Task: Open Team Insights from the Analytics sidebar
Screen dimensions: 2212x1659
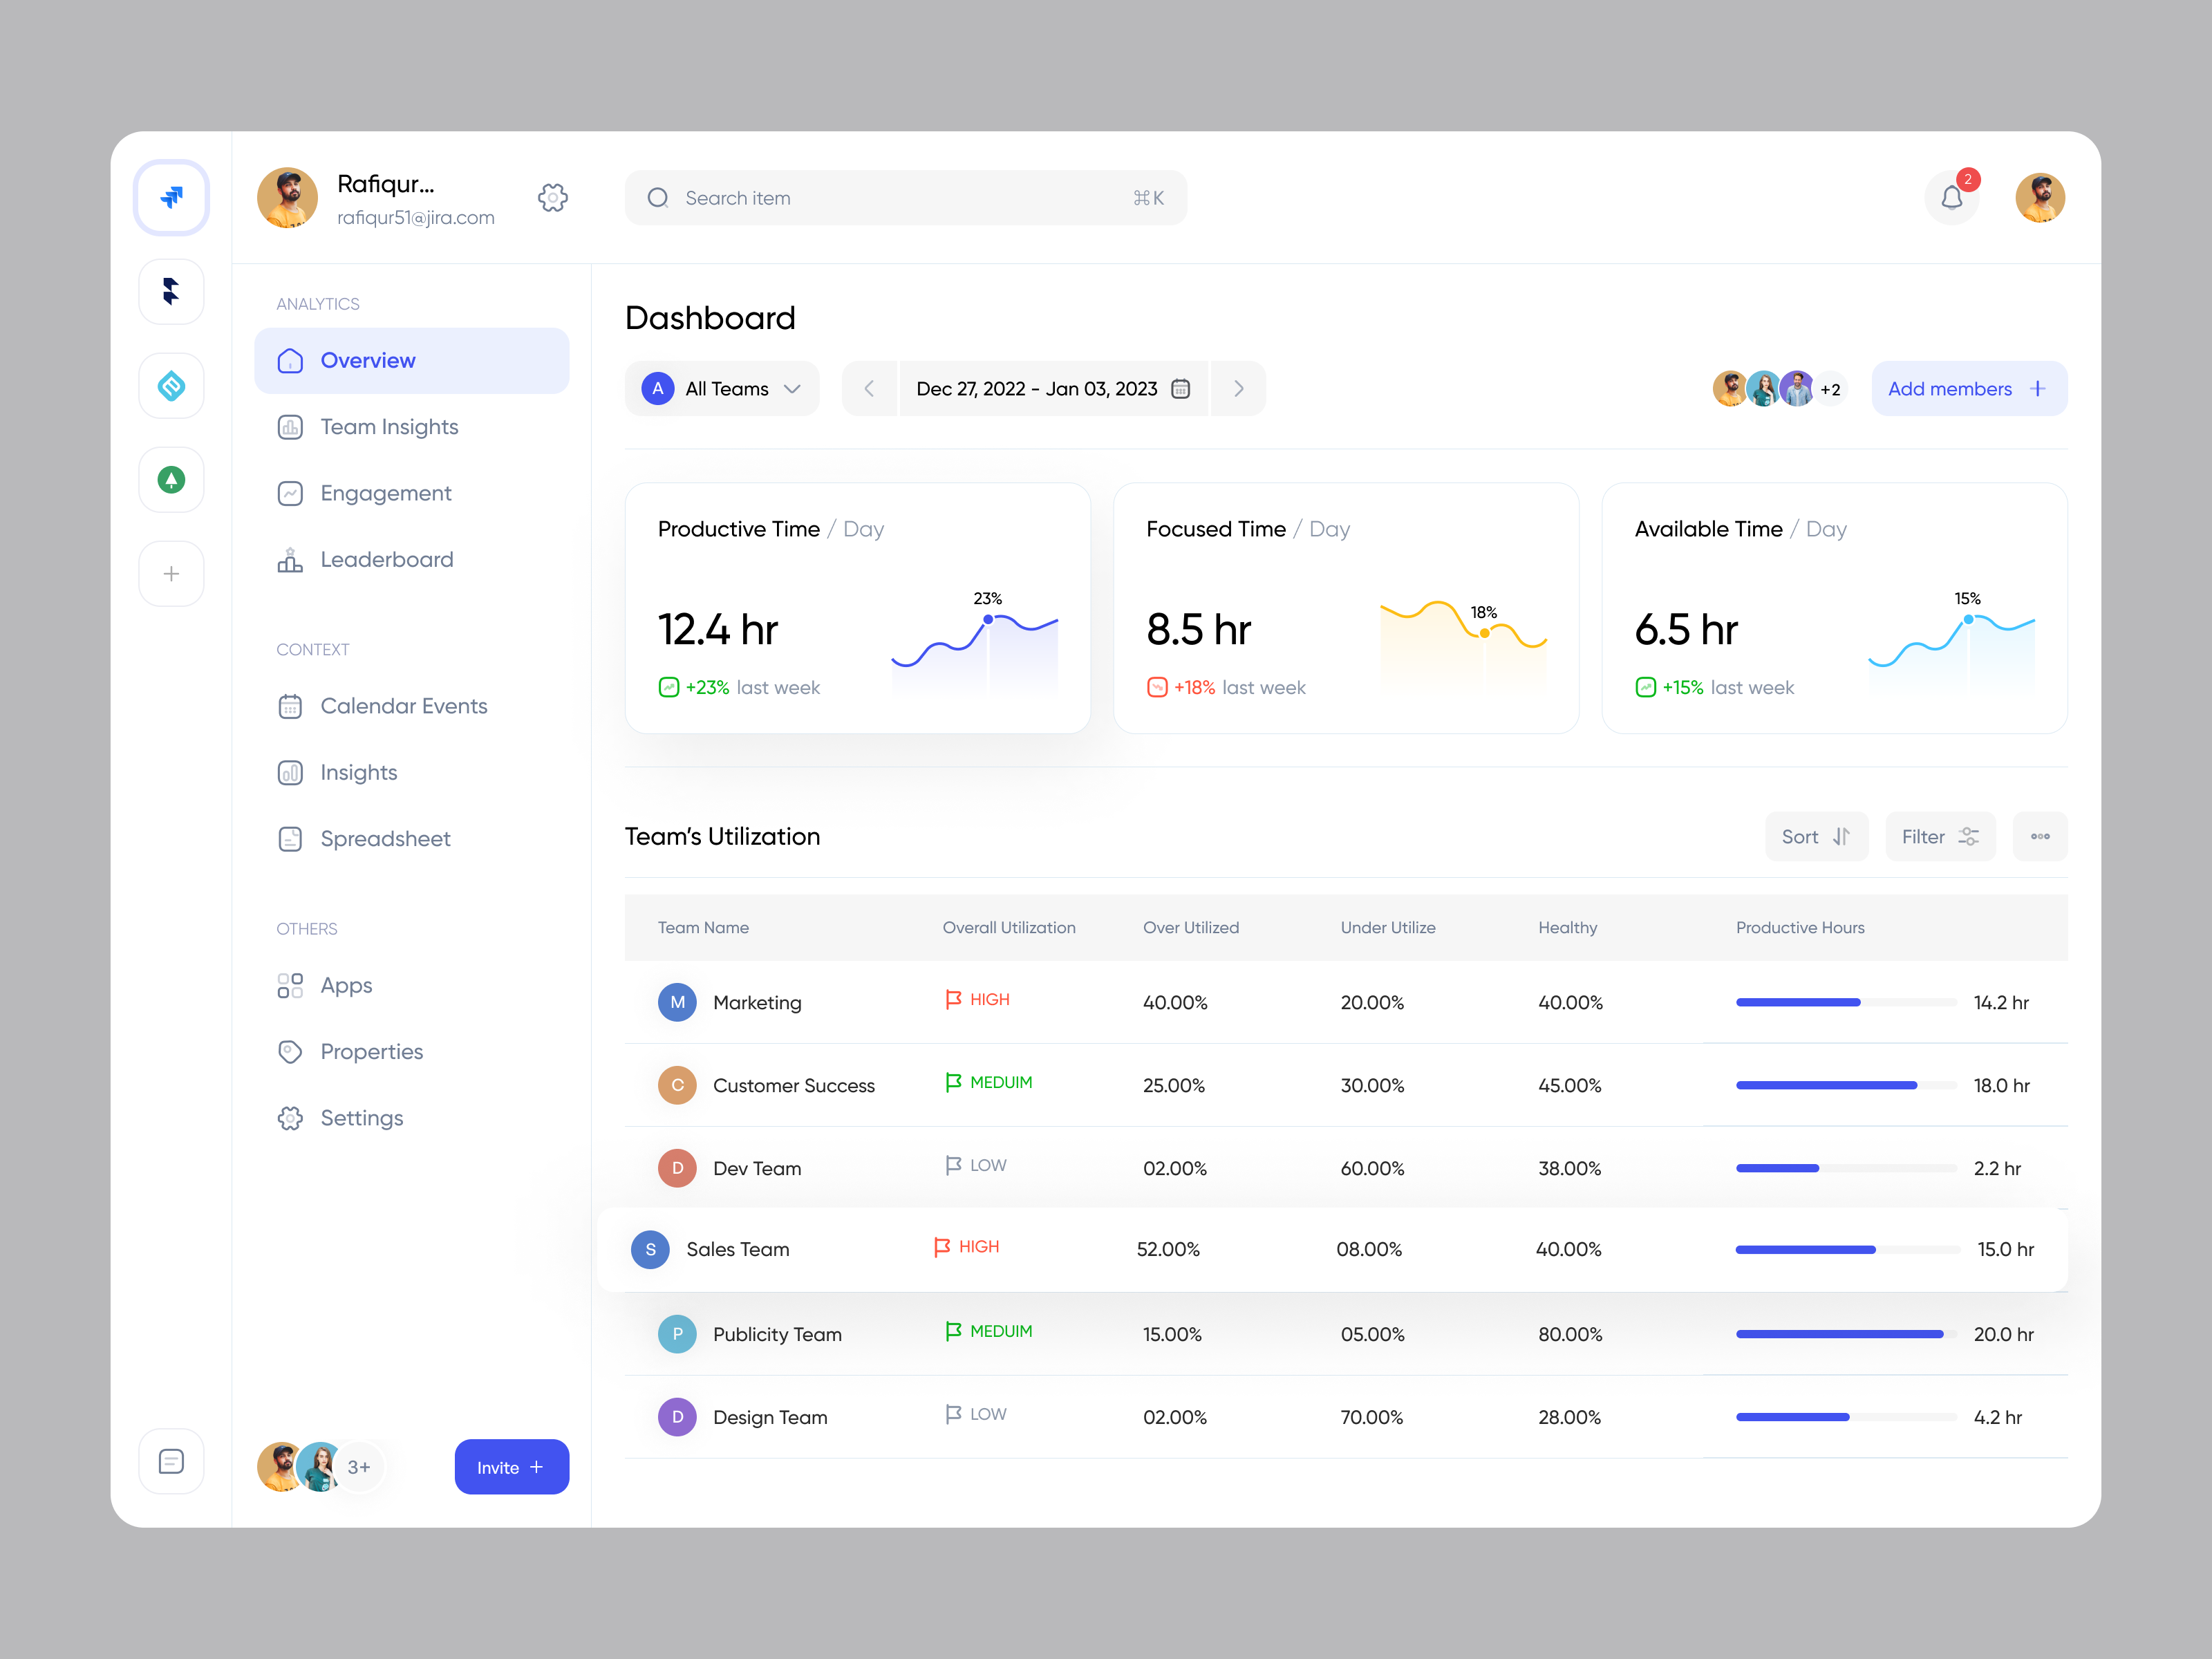Action: tap(388, 427)
